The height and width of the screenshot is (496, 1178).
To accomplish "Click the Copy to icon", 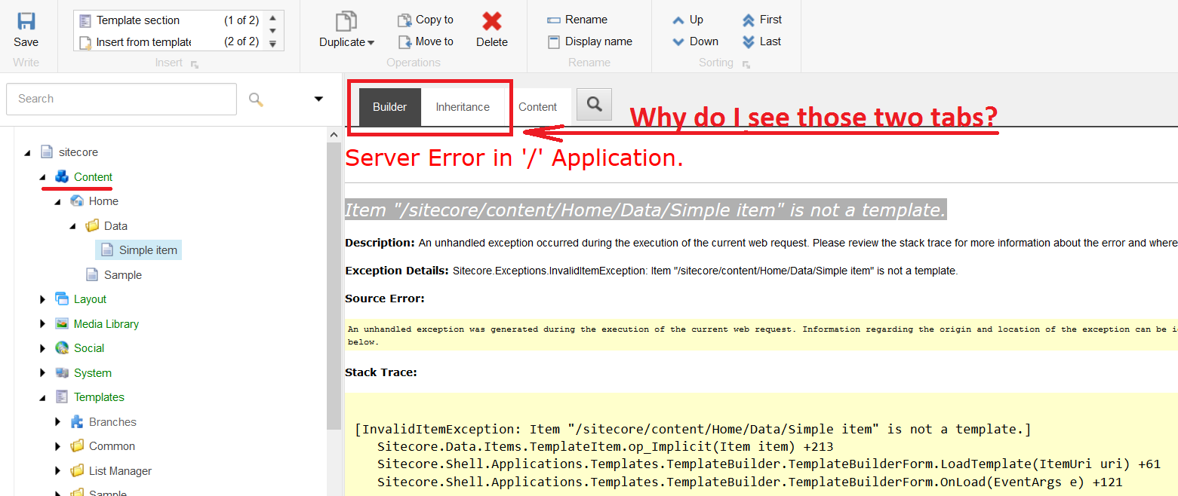I will click(404, 20).
